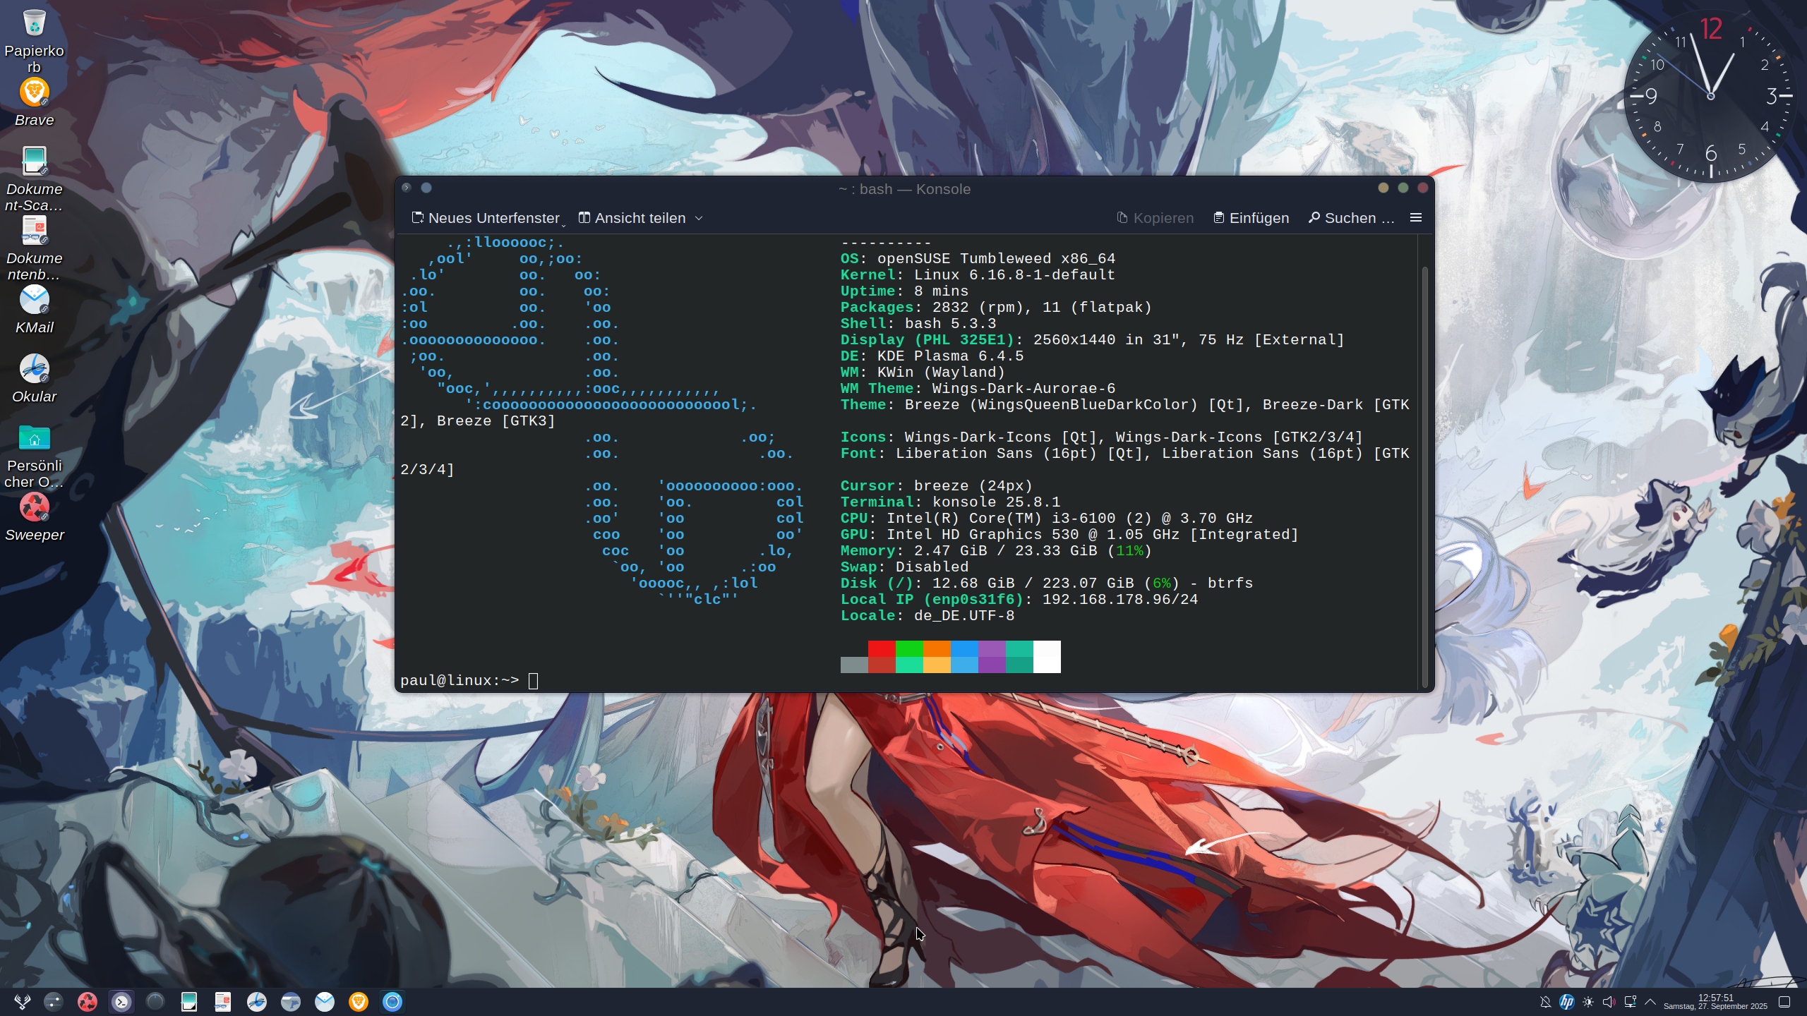Expand Ansicht teilen dropdown arrow
Image resolution: width=1807 pixels, height=1016 pixels.
point(699,218)
